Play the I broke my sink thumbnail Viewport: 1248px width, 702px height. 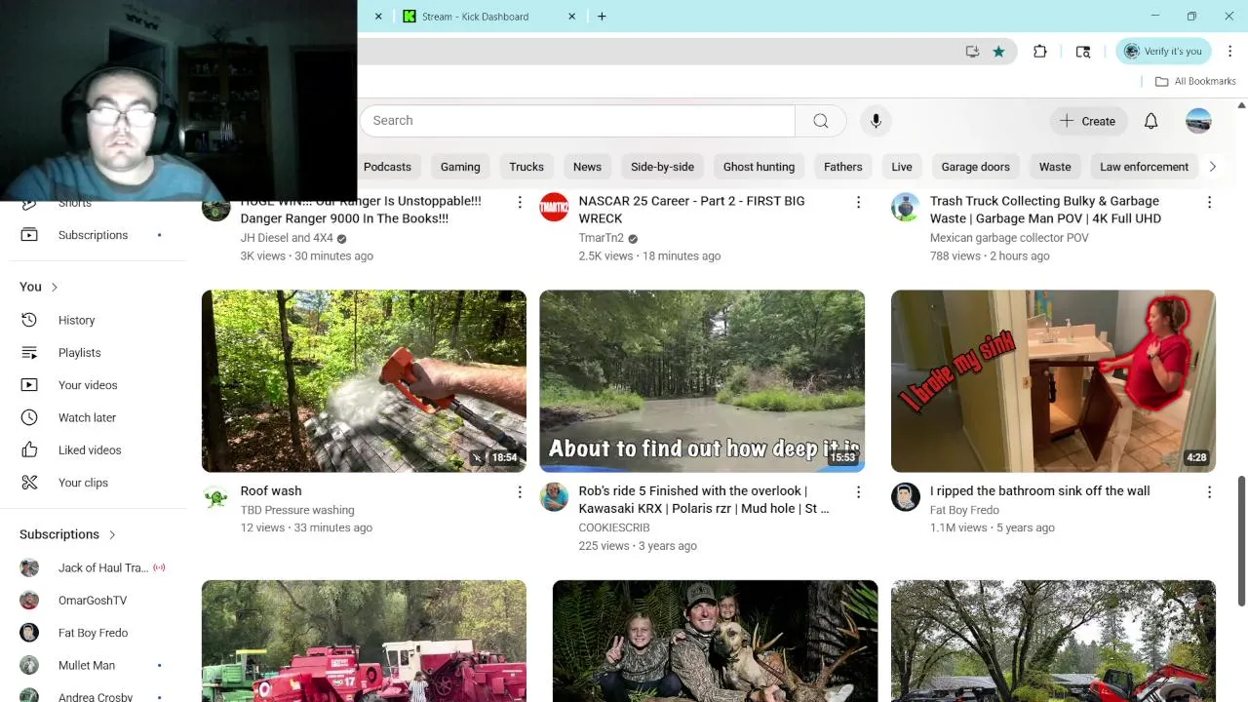click(x=1053, y=381)
